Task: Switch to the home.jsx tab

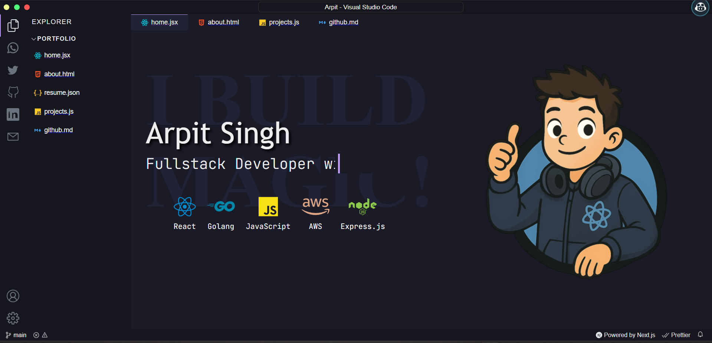Action: [159, 22]
